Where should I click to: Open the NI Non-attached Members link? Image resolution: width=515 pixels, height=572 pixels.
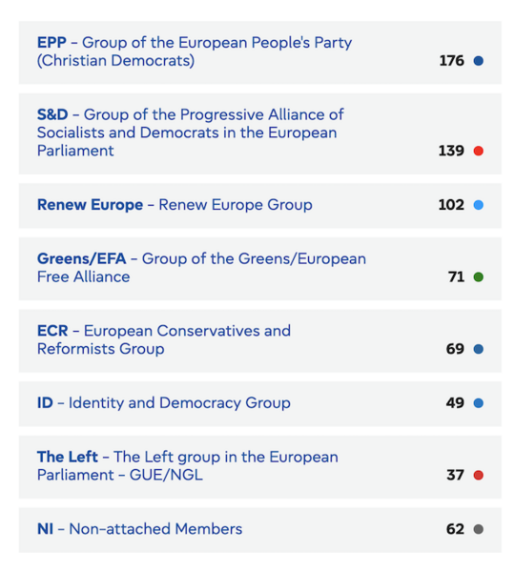point(139,529)
